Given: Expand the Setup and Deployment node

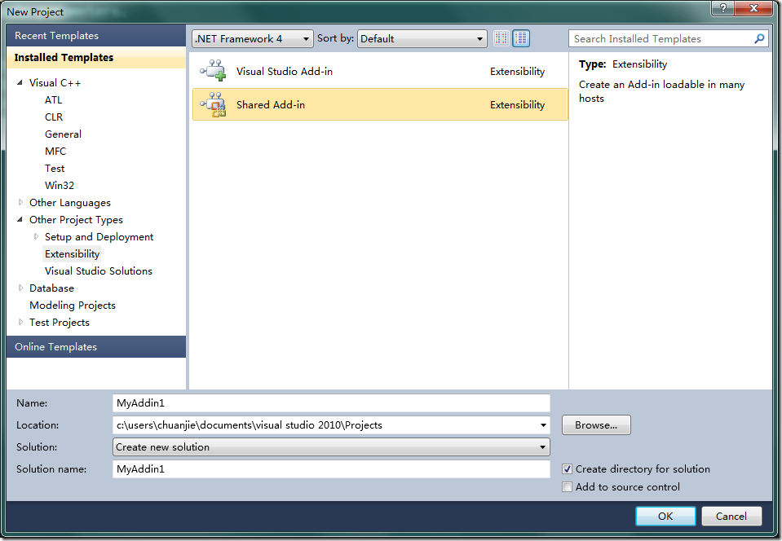Looking at the screenshot, I should tap(36, 236).
